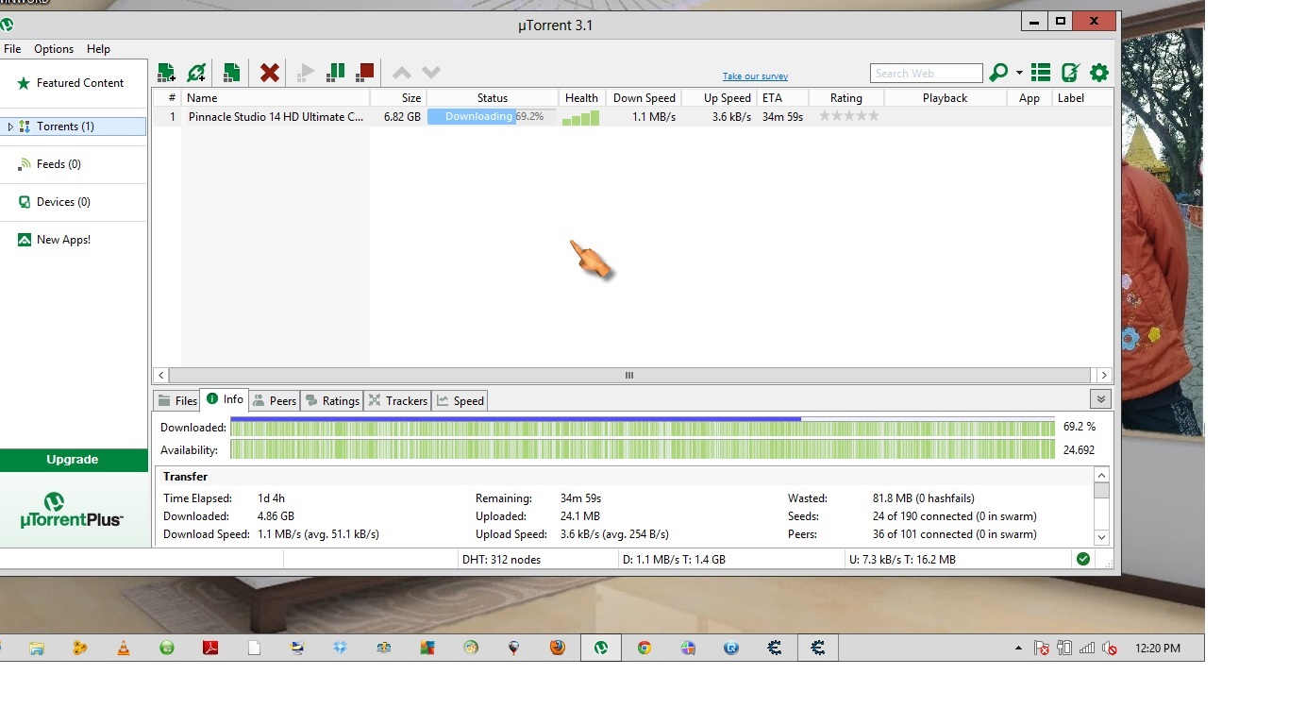Switch to the Peers tab

coord(275,401)
